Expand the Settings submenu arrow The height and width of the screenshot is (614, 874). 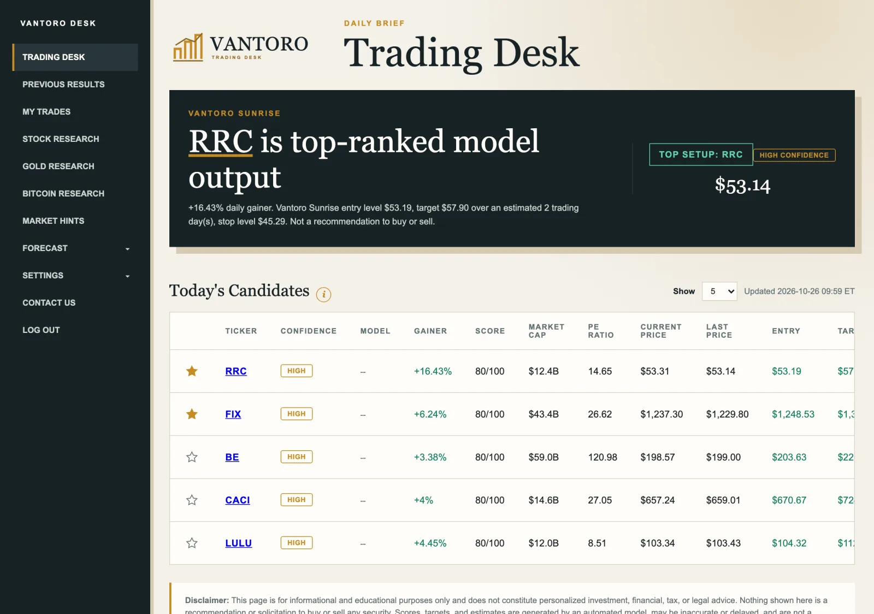tap(127, 276)
